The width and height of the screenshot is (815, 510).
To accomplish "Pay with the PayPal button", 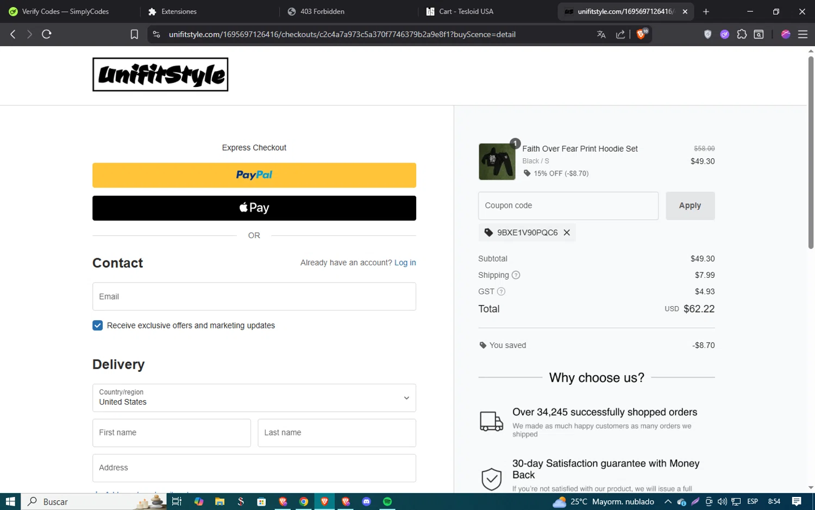I will [254, 175].
